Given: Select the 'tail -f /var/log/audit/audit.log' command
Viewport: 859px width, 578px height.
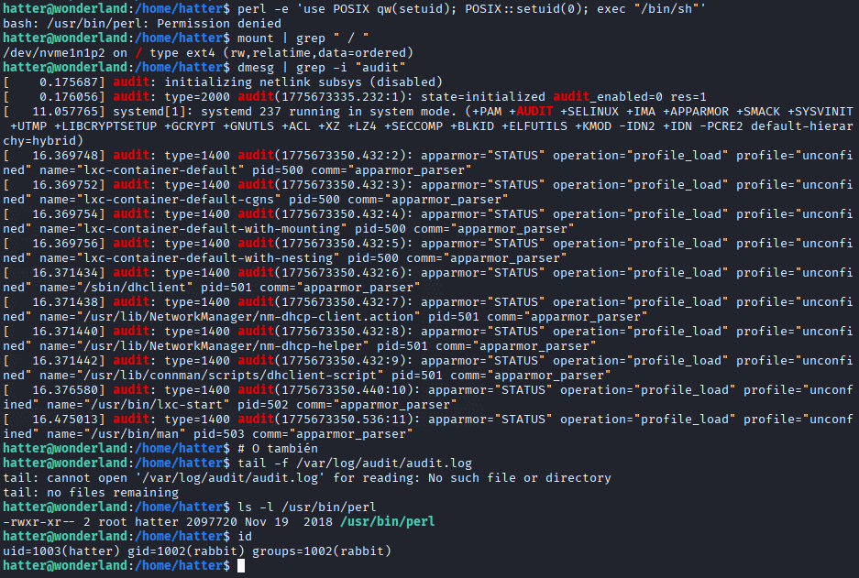Looking at the screenshot, I should coord(355,463).
